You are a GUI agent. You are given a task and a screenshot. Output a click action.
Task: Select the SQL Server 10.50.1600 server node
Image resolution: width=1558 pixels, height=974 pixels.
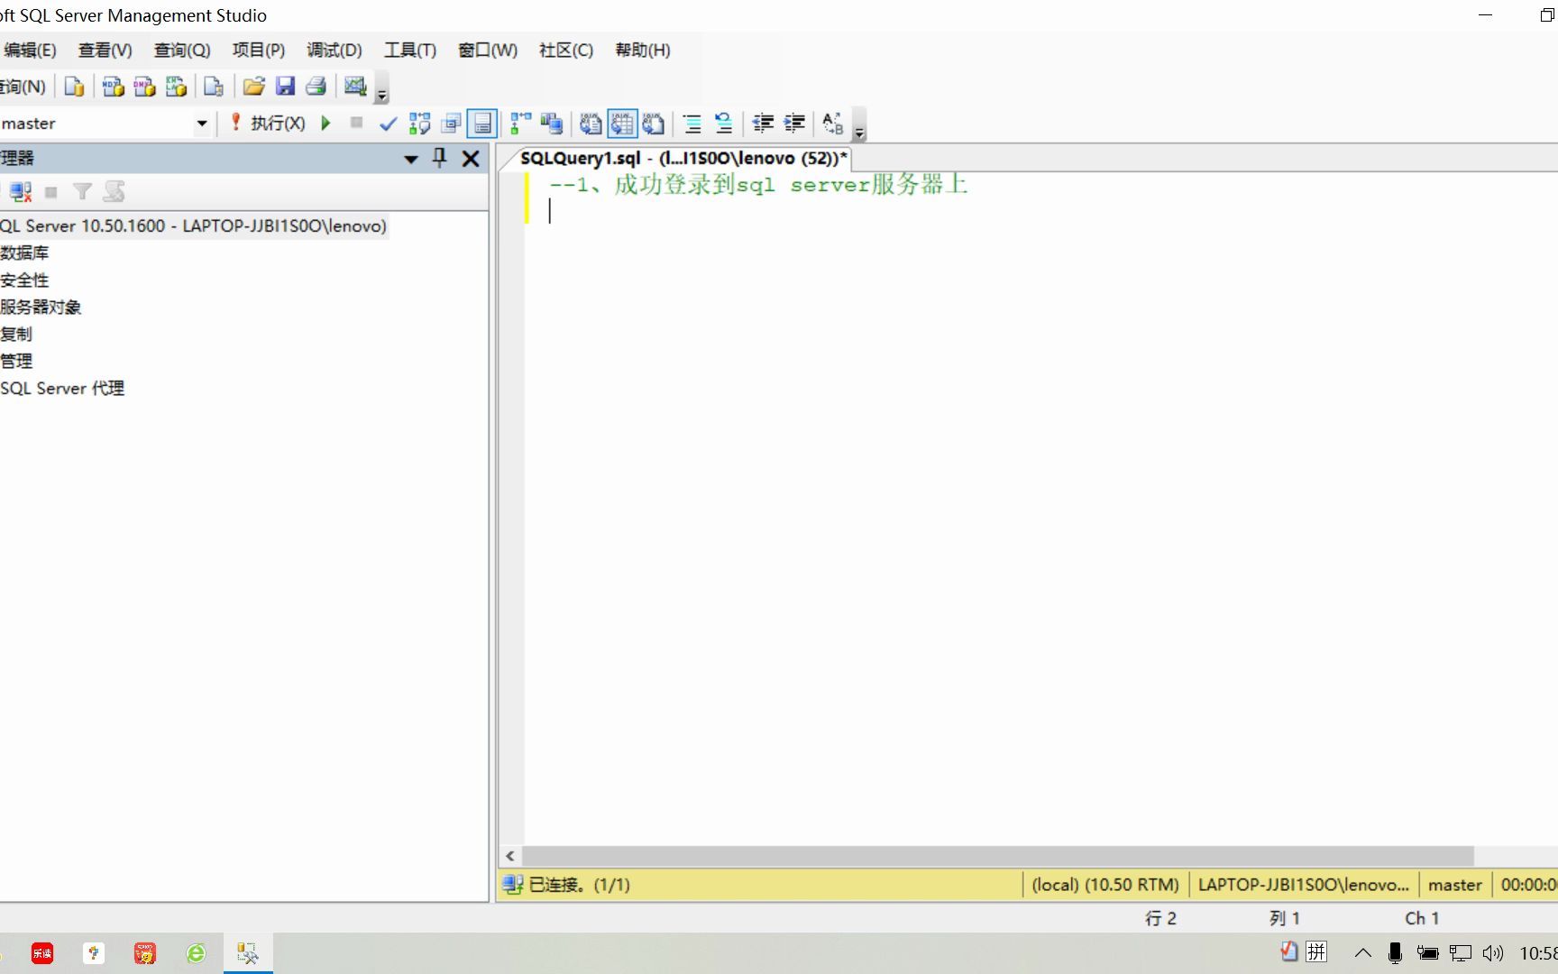coord(193,225)
